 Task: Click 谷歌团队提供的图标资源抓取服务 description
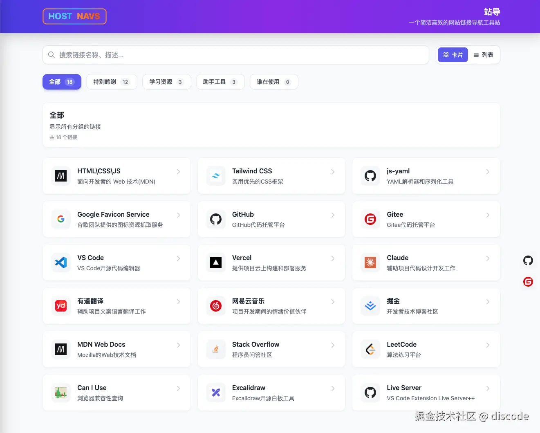(120, 225)
